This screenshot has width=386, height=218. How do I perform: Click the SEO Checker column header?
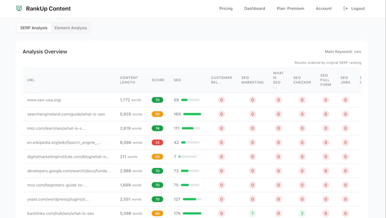click(302, 80)
